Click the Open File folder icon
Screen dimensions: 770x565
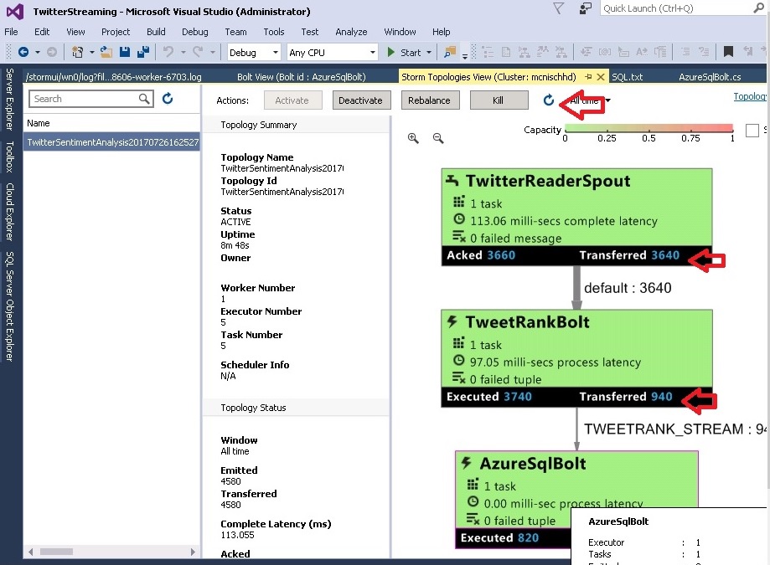pyautogui.click(x=106, y=52)
